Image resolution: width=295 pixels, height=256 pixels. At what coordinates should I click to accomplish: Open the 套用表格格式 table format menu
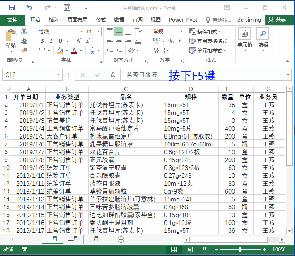[210, 41]
